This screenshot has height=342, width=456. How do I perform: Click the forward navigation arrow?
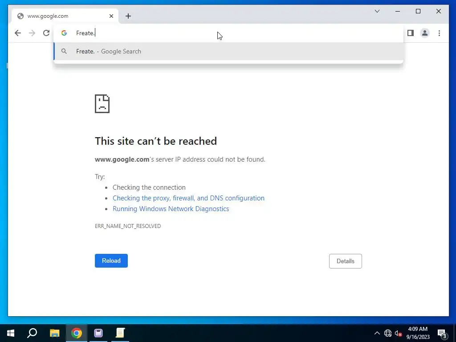[32, 33]
